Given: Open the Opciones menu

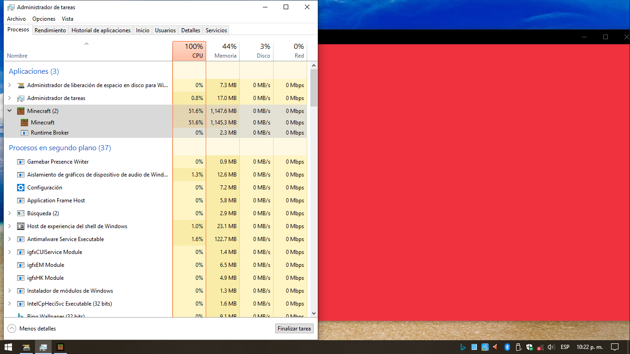Looking at the screenshot, I should (x=44, y=19).
